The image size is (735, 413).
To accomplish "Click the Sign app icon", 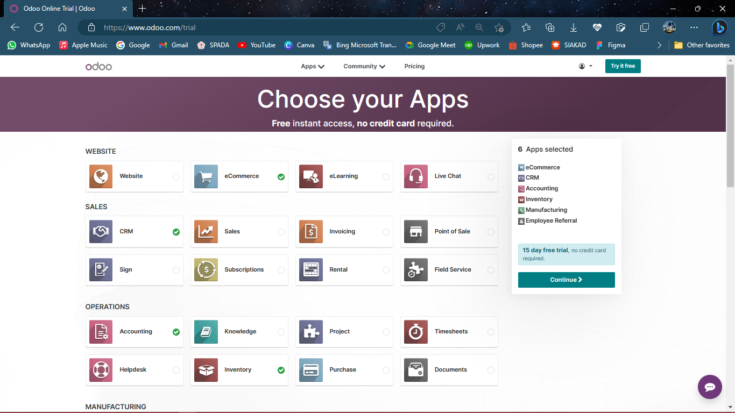I will 101,270.
